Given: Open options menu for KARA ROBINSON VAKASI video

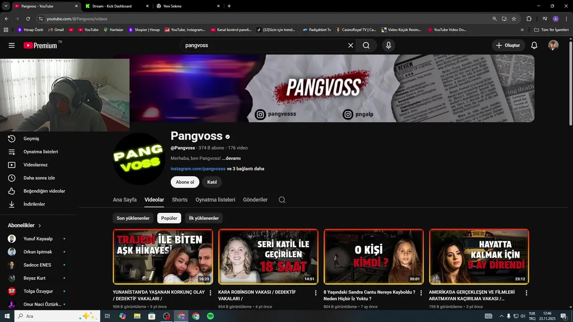Looking at the screenshot, I should (316, 293).
